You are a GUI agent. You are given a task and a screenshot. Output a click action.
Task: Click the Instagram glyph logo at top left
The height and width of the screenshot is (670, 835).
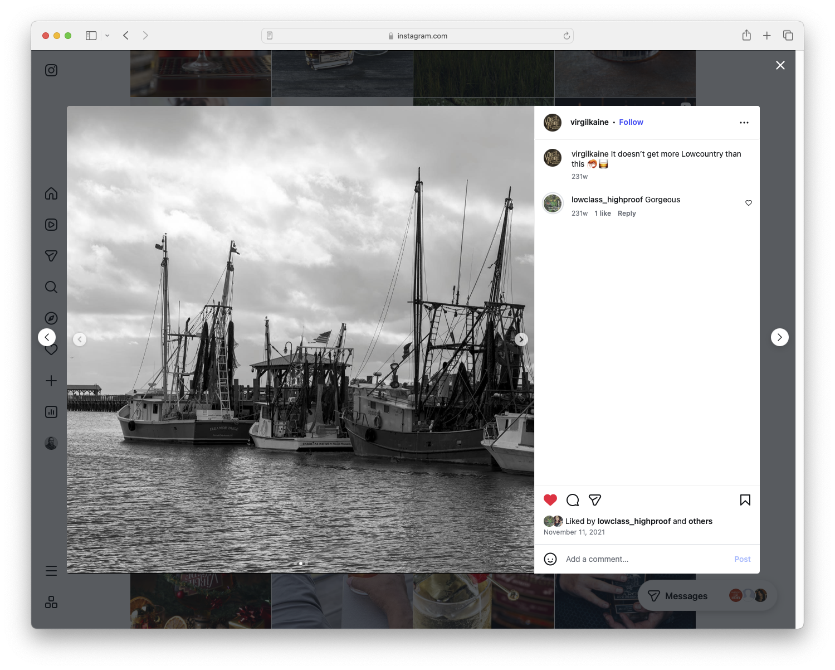51,70
